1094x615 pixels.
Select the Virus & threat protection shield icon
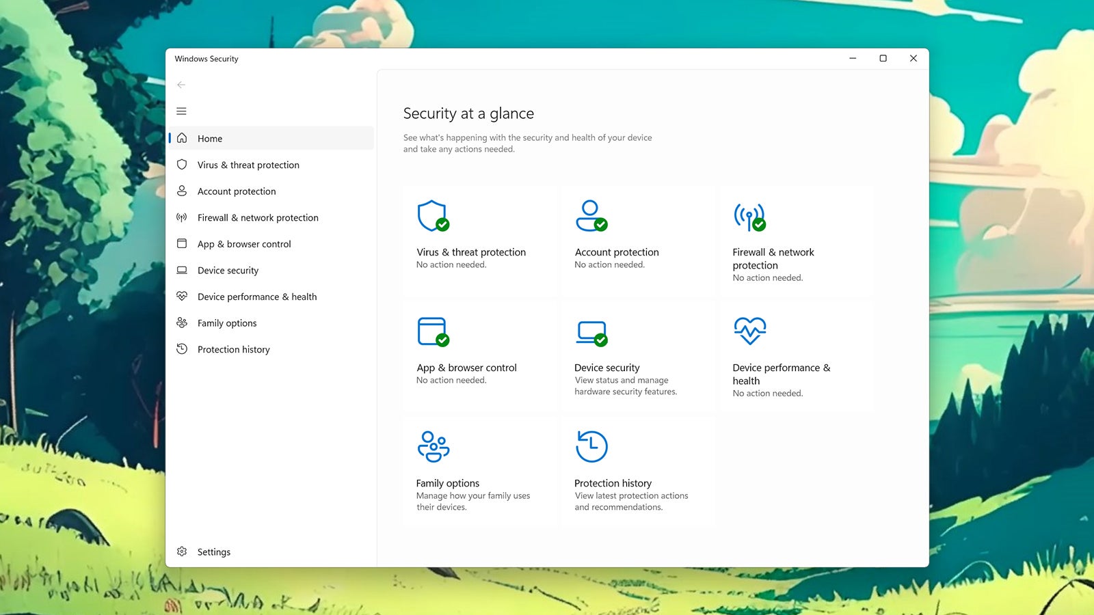point(432,217)
